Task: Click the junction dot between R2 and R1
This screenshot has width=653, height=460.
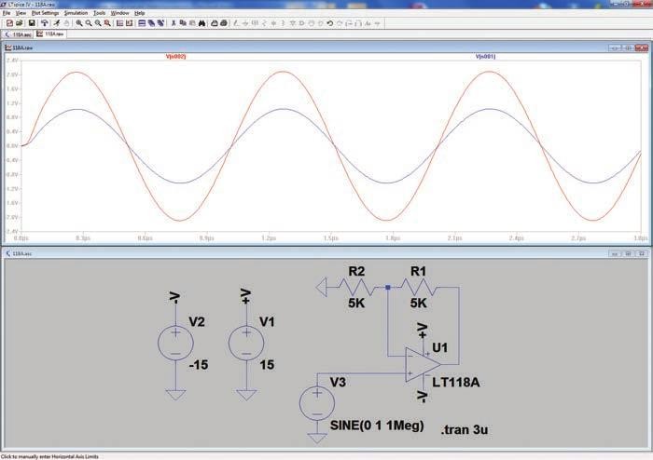Action: coord(388,287)
